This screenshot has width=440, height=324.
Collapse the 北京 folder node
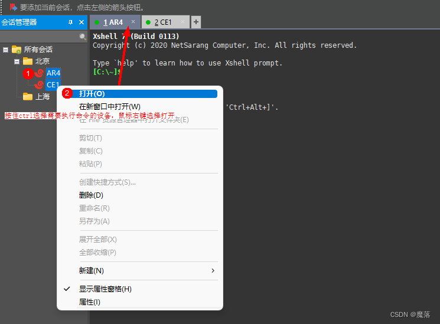point(17,61)
